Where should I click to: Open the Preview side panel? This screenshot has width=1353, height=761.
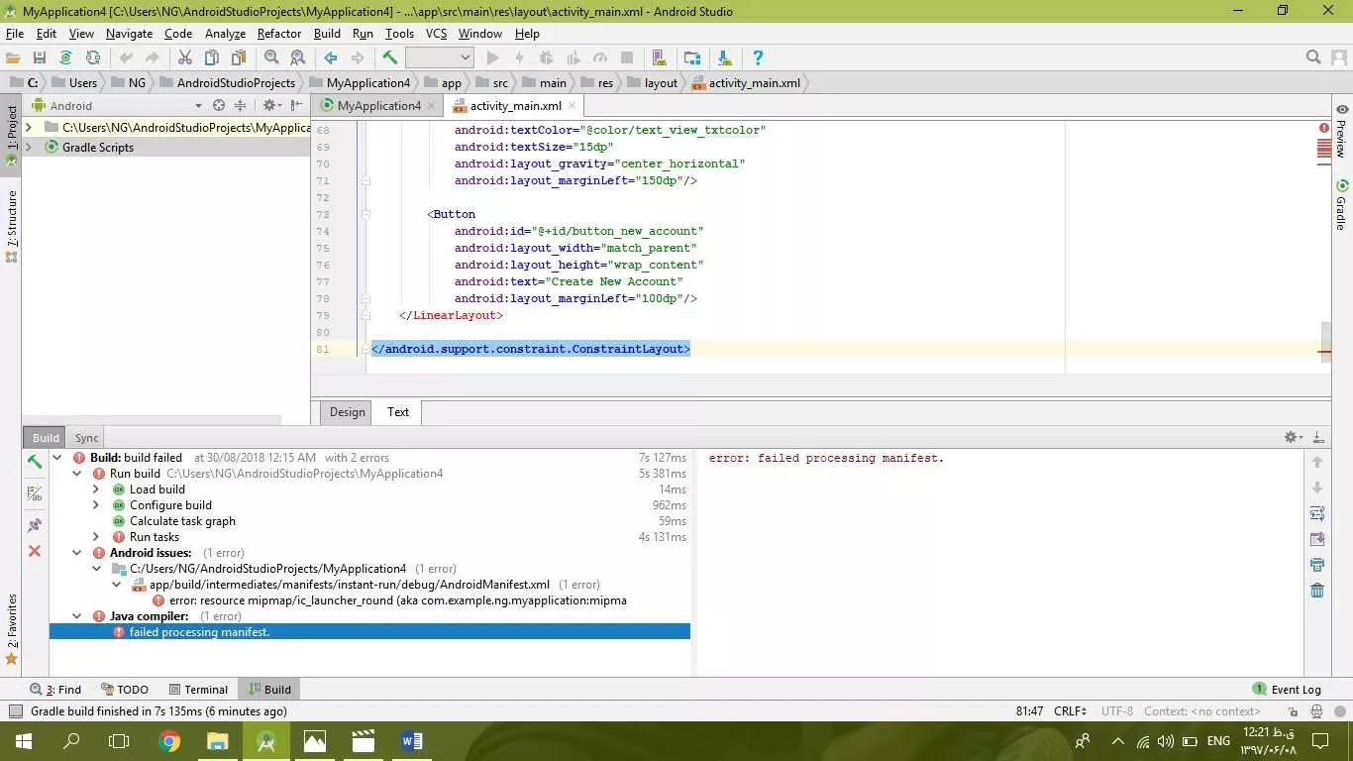click(x=1341, y=131)
